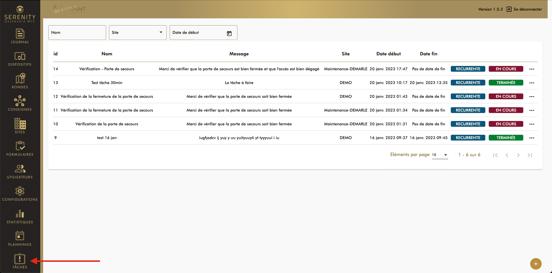The height and width of the screenshot is (273, 552).
Task: Go to Dispositifs devices page
Action: pyautogui.click(x=20, y=59)
